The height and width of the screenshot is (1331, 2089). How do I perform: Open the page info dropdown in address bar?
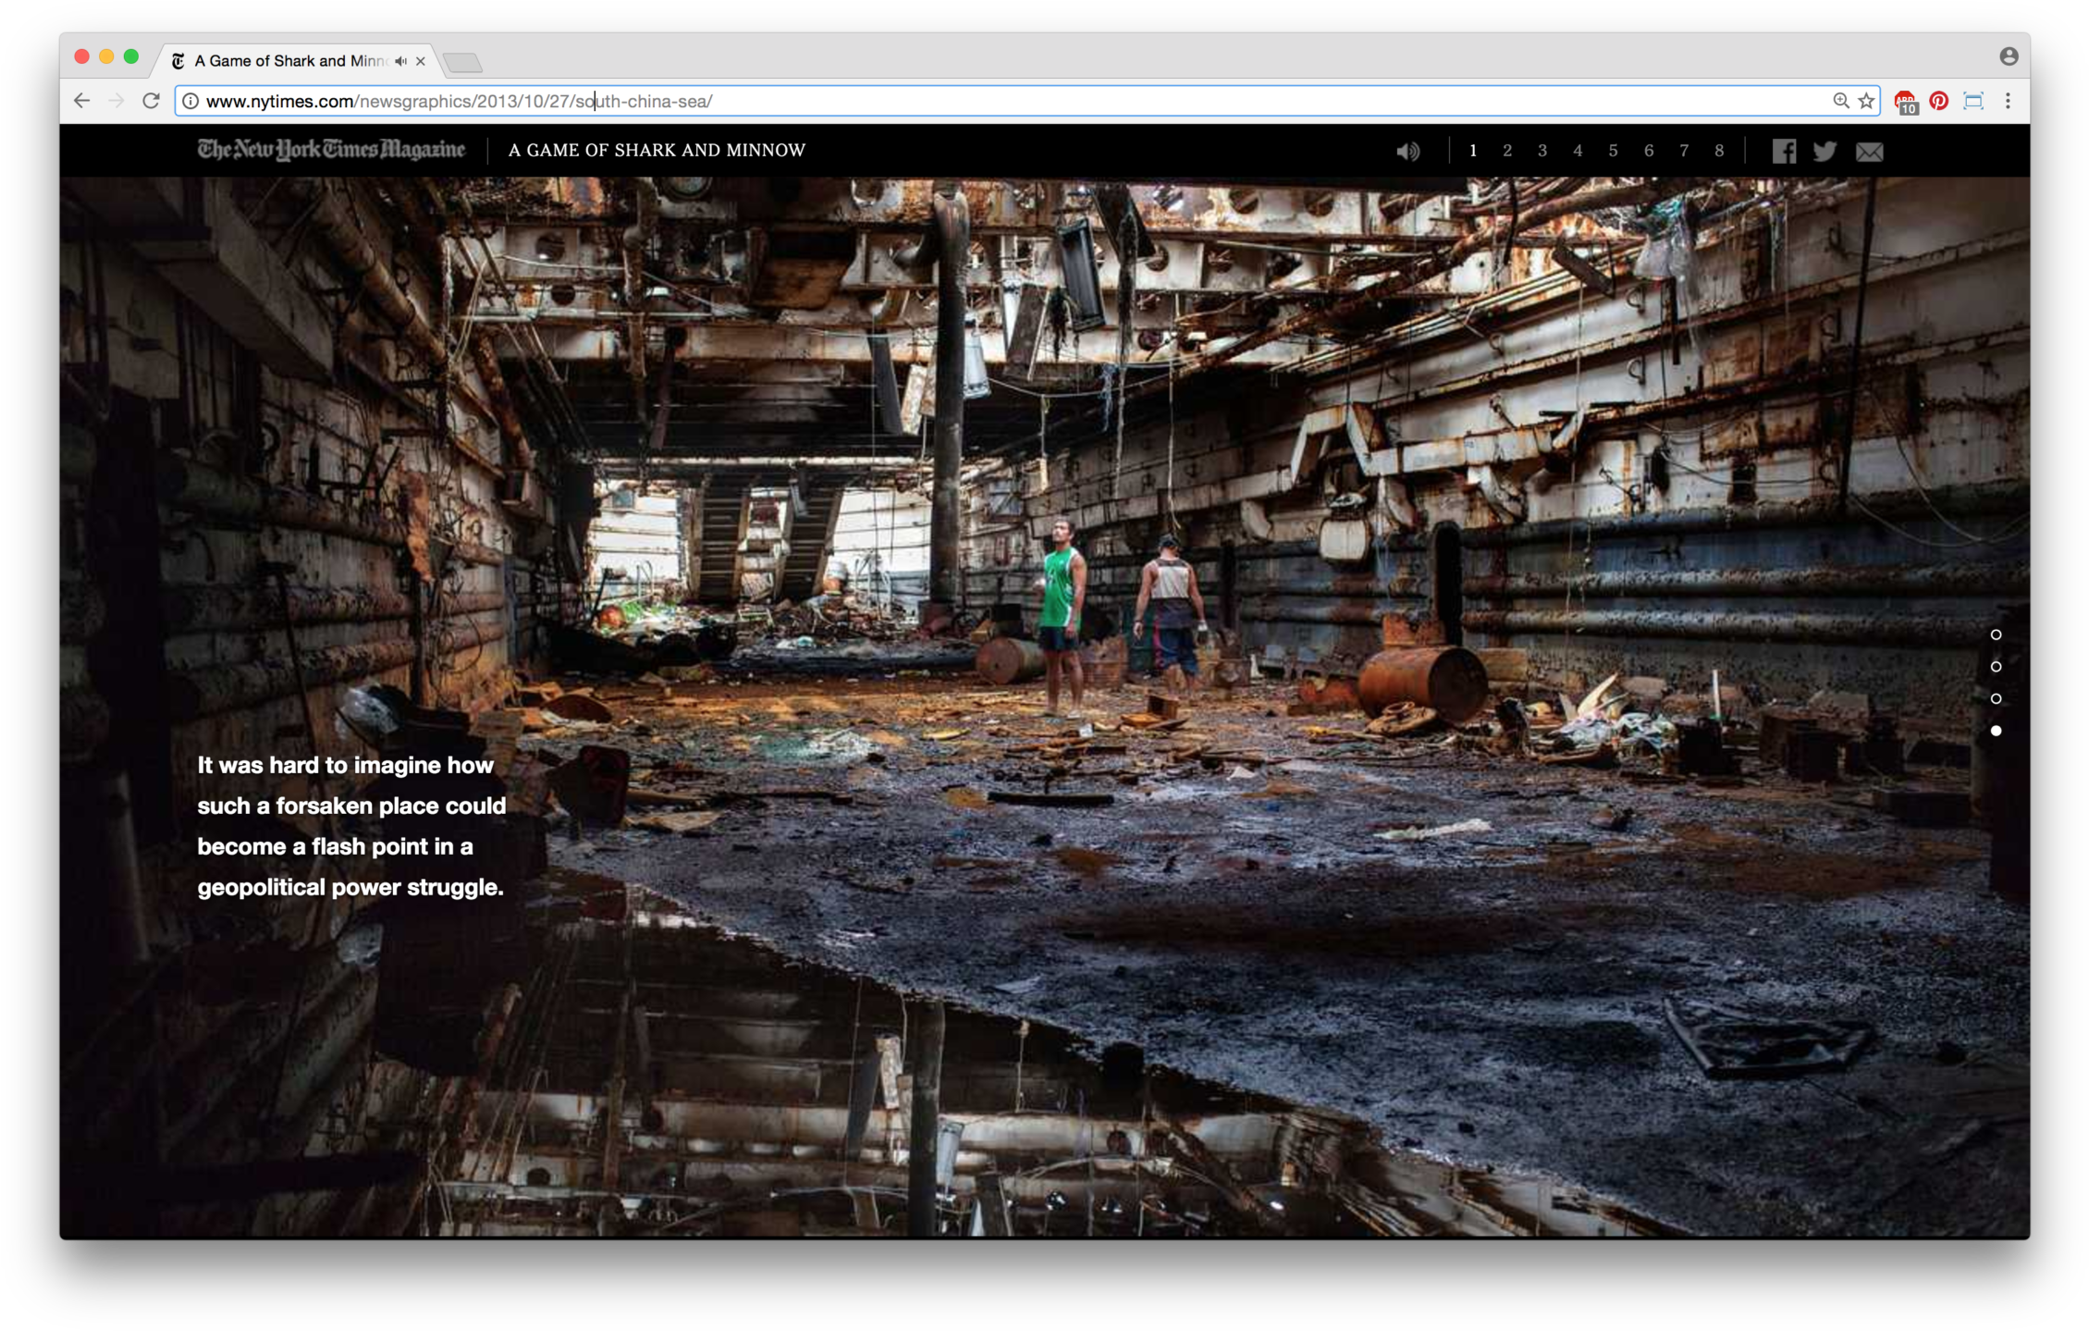(x=190, y=101)
